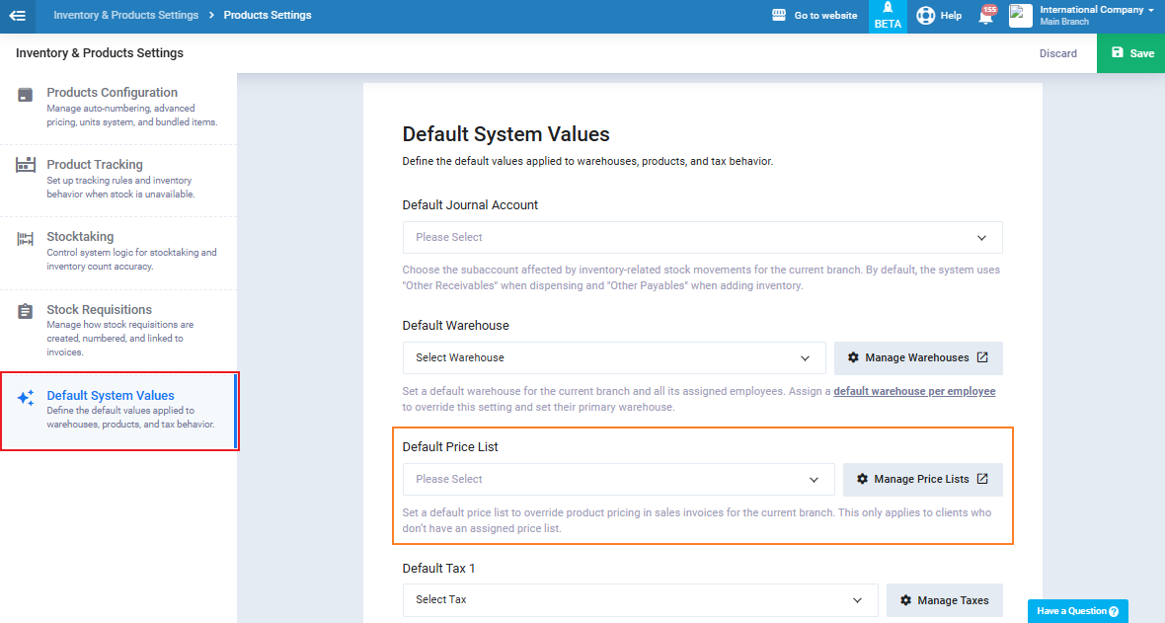Image resolution: width=1165 pixels, height=623 pixels.
Task: Open the notifications bell icon
Action: click(x=985, y=16)
